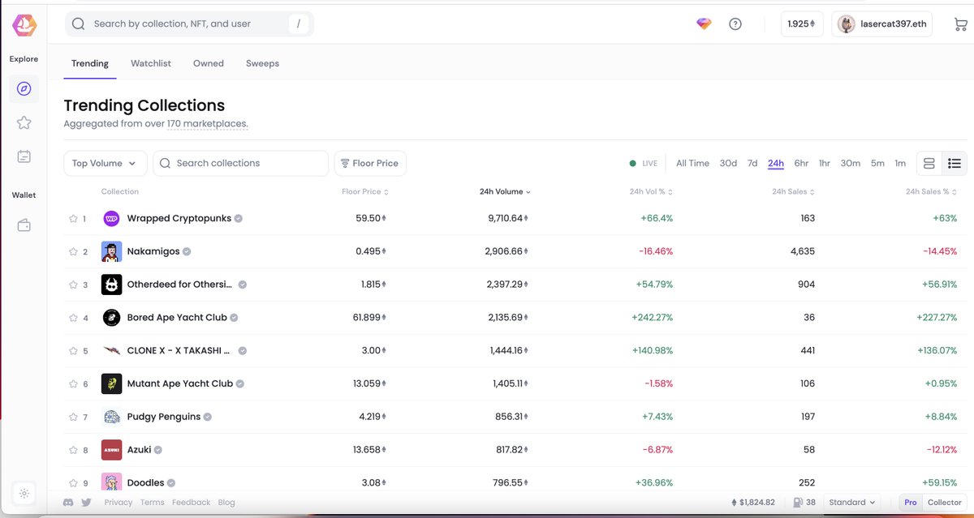Favorite Wrapped Cryptopunks with the star
The width and height of the screenshot is (974, 518).
click(x=73, y=219)
